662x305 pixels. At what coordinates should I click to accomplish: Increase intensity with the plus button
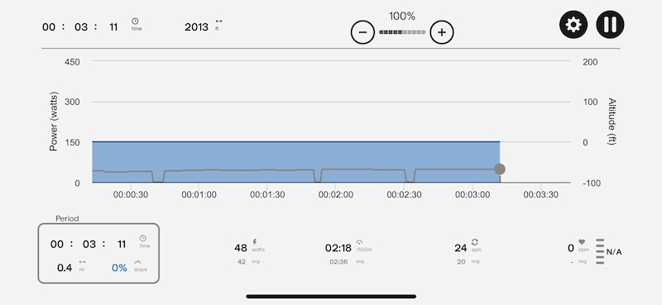pyautogui.click(x=442, y=32)
